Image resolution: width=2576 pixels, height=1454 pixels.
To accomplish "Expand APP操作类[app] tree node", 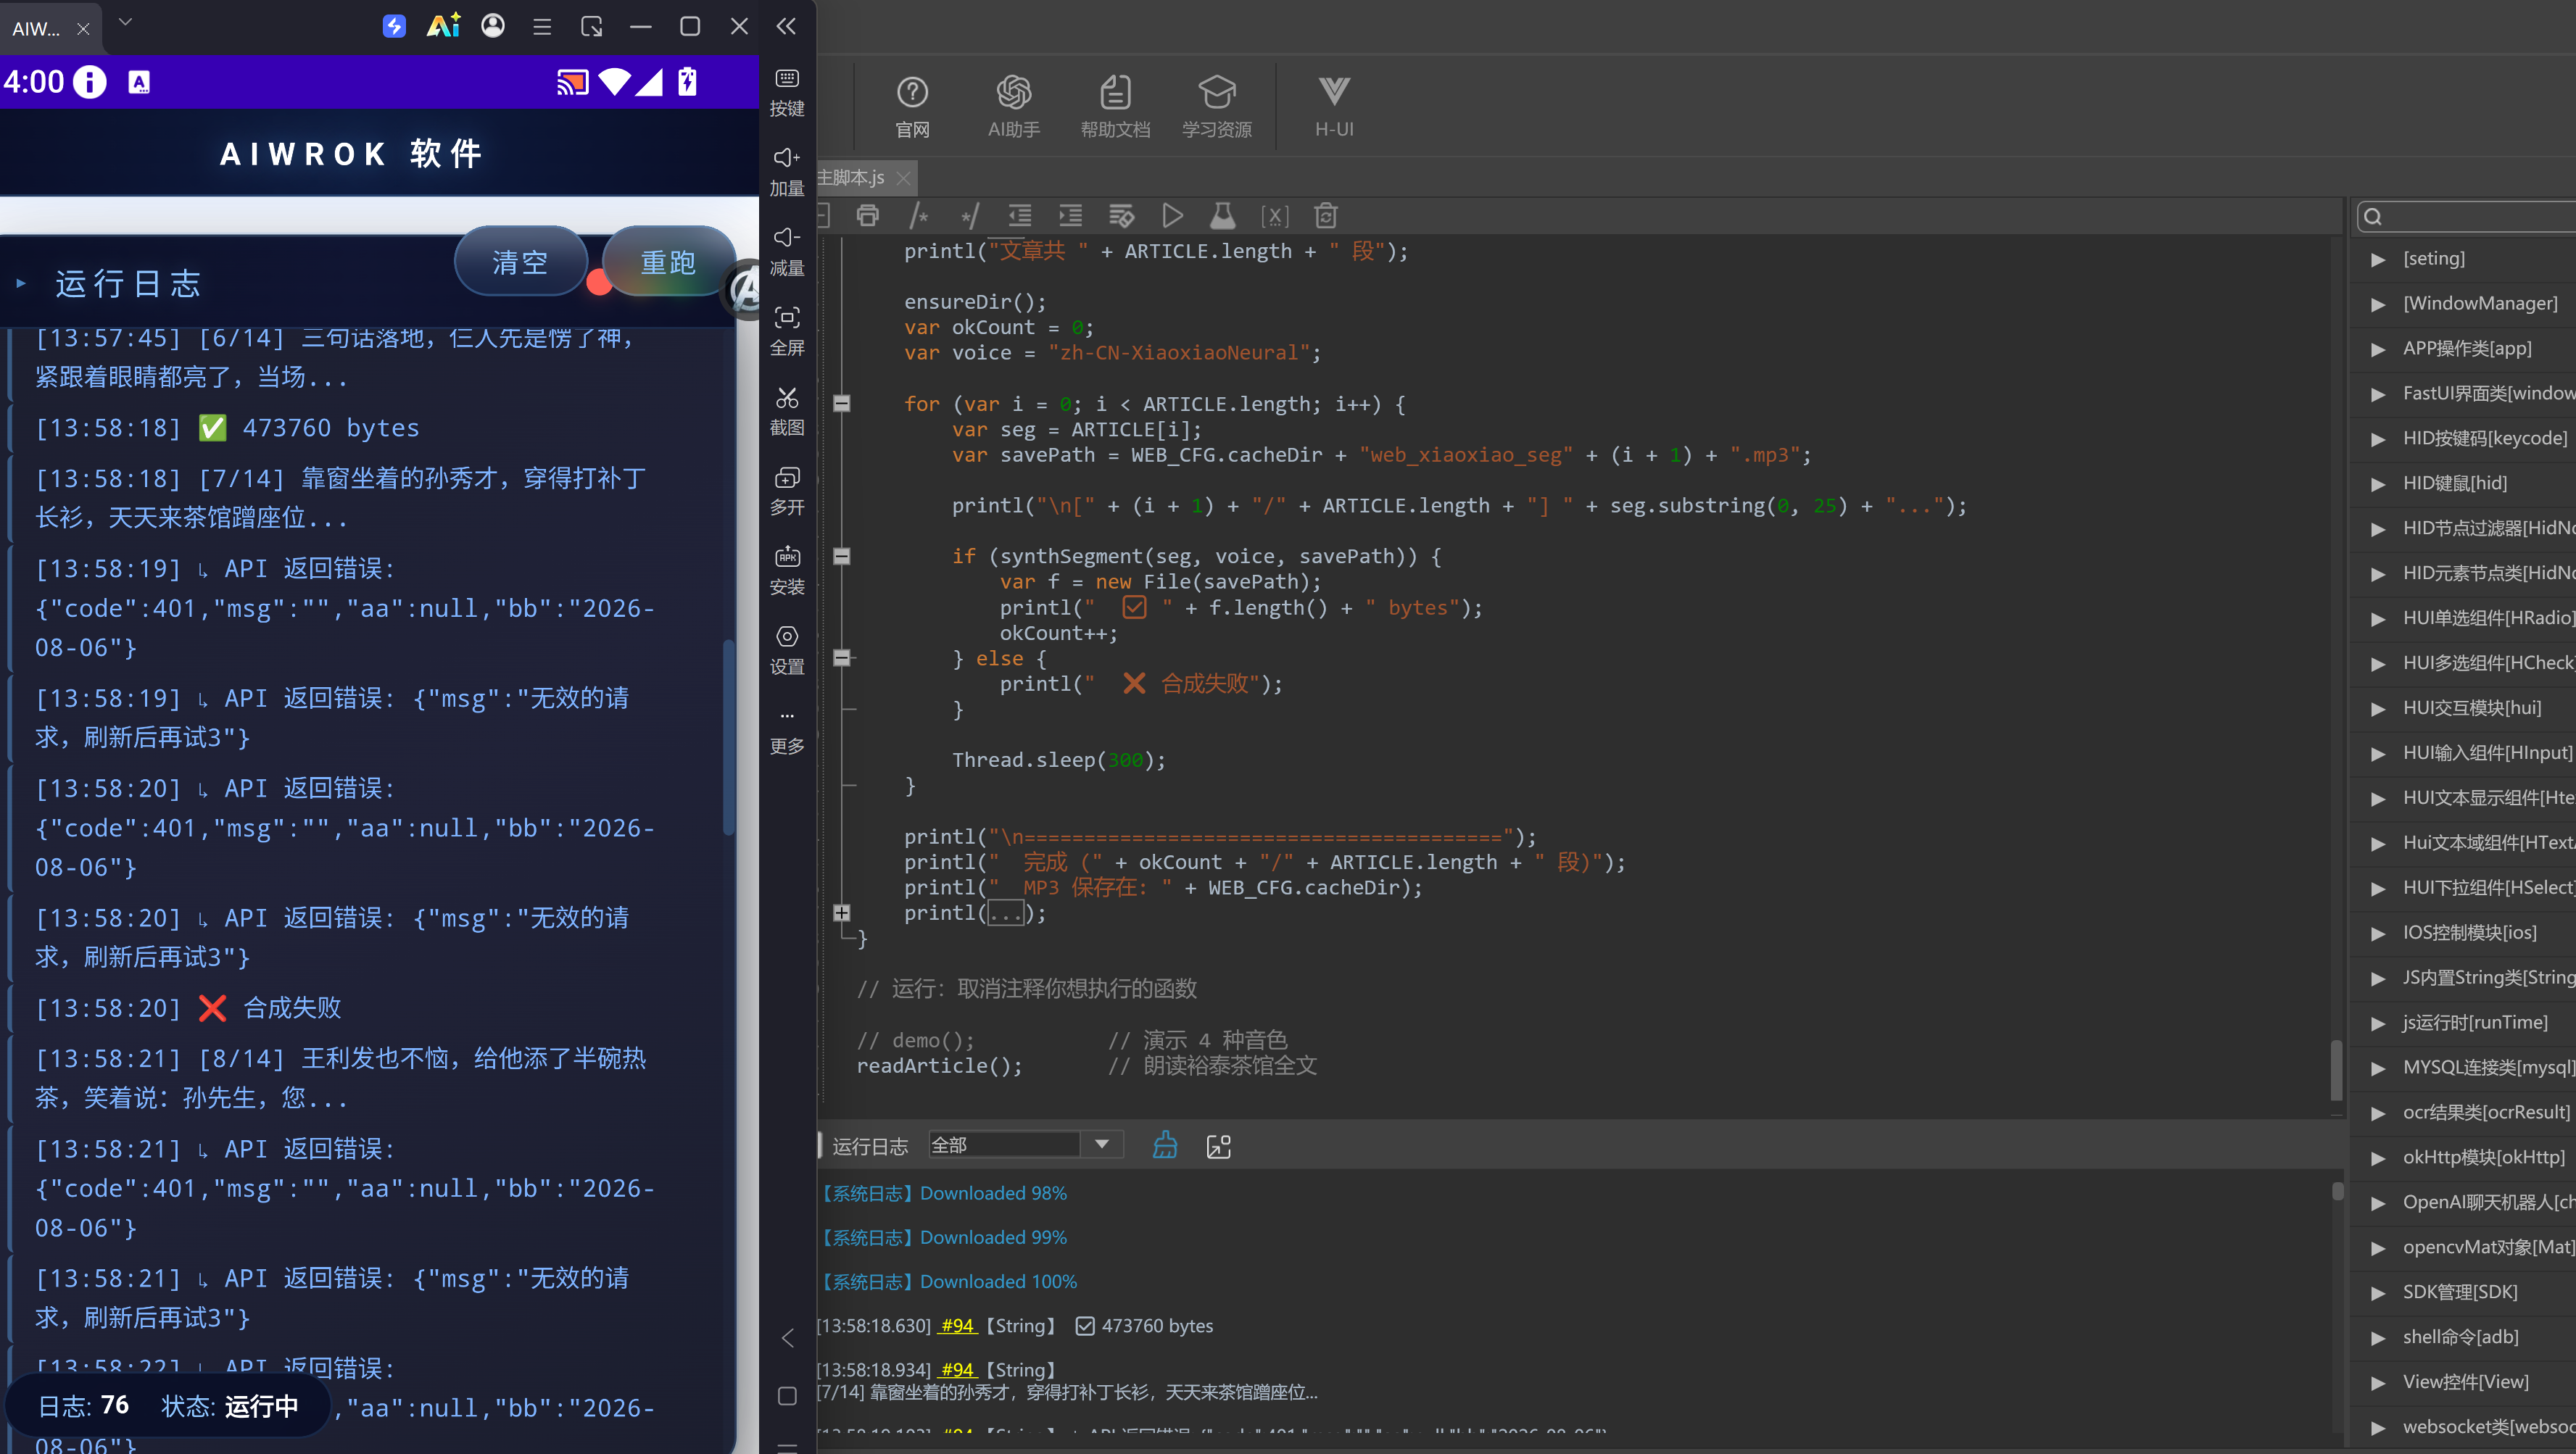I will point(2379,350).
